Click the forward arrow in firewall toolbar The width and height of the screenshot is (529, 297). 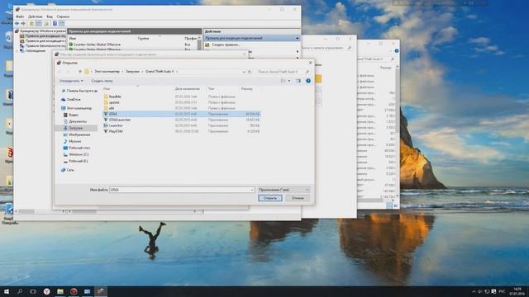point(23,23)
